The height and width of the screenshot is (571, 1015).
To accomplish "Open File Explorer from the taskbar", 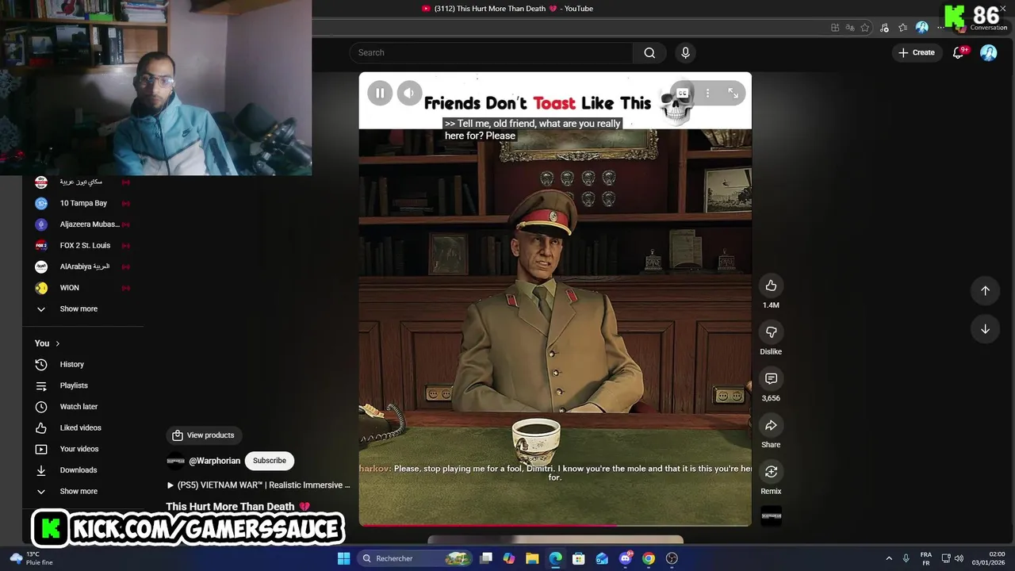I will click(x=532, y=558).
